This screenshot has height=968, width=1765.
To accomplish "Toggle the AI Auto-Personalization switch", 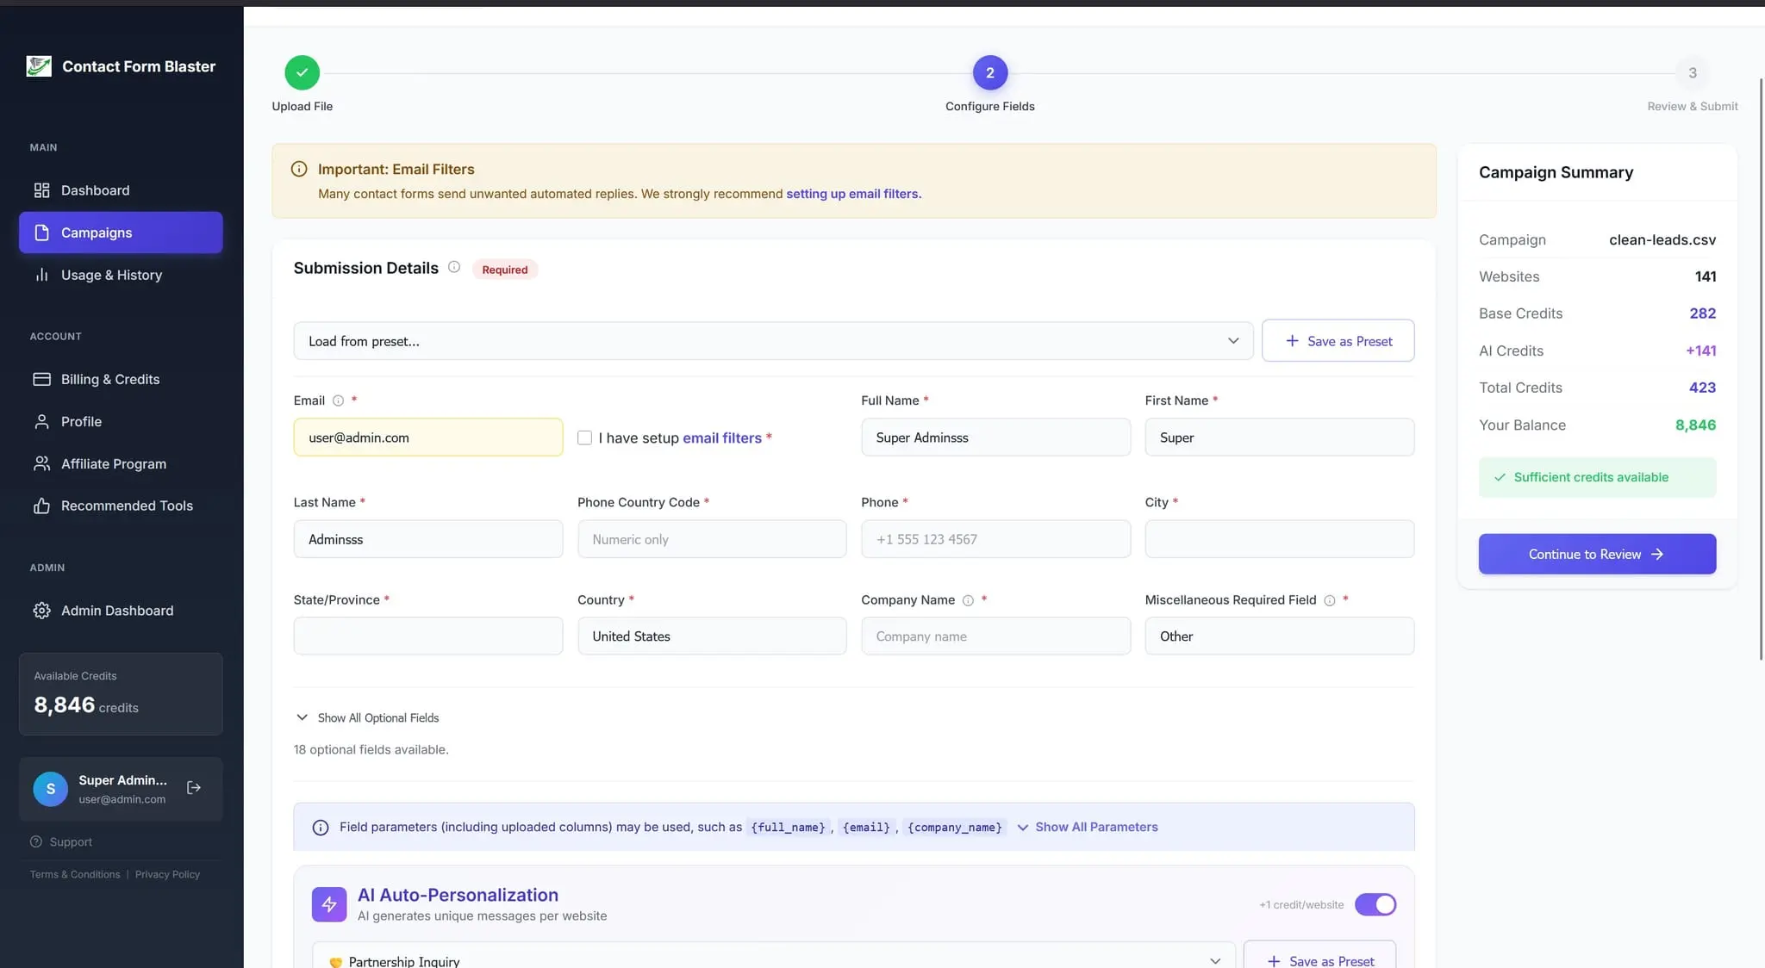I will point(1375,904).
